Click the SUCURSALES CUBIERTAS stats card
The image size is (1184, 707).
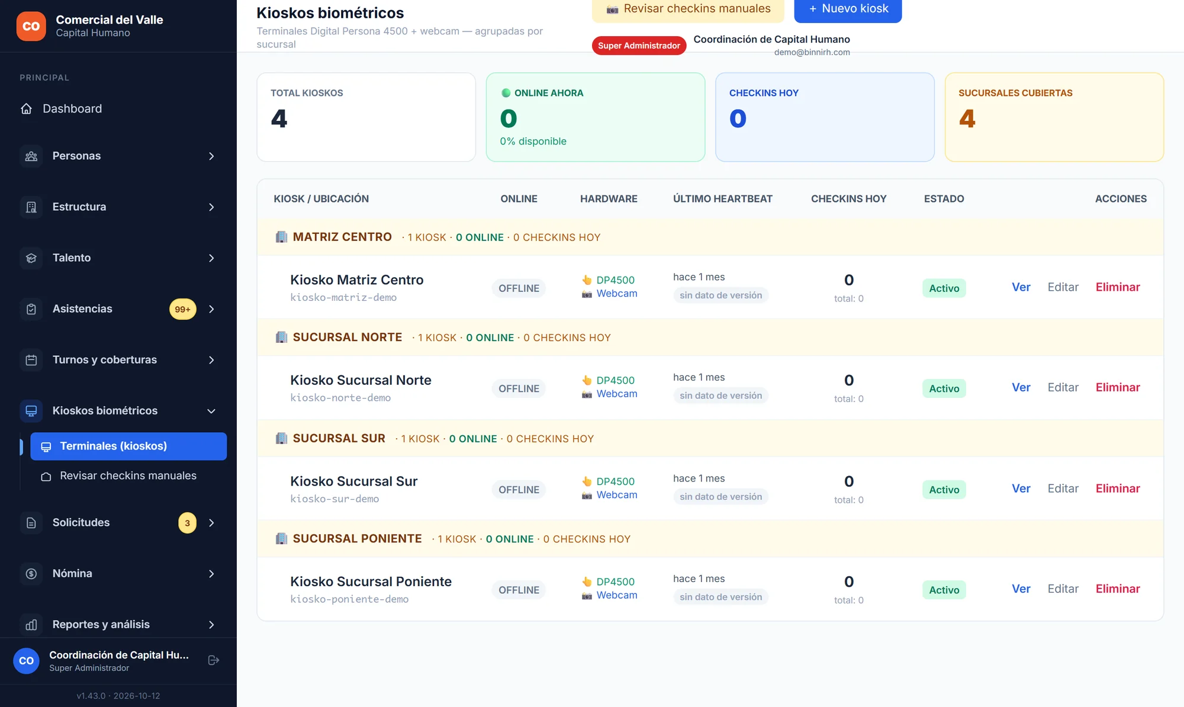[x=1054, y=117]
